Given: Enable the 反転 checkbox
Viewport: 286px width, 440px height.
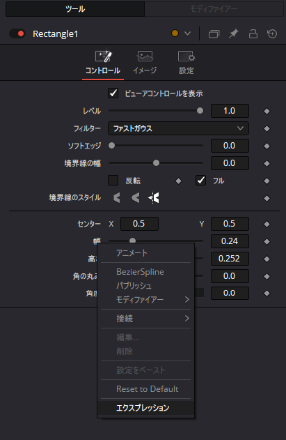Looking at the screenshot, I should (113, 181).
